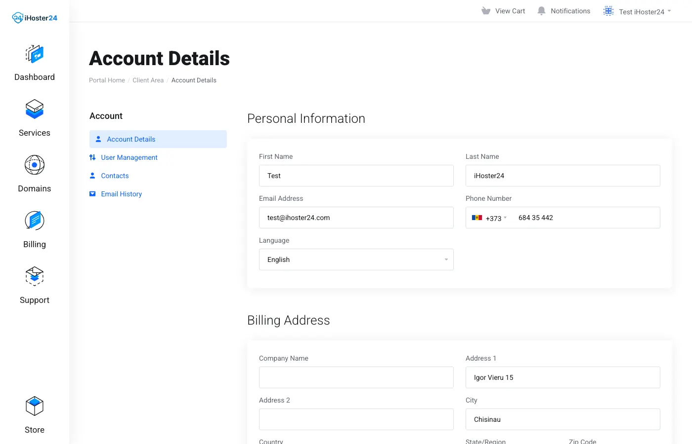Click the Store label in sidebar
Image resolution: width=692 pixels, height=444 pixels.
(x=35, y=430)
